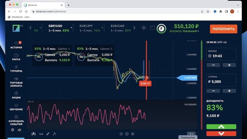Open the drawing tools pencil icon

(x=48, y=134)
